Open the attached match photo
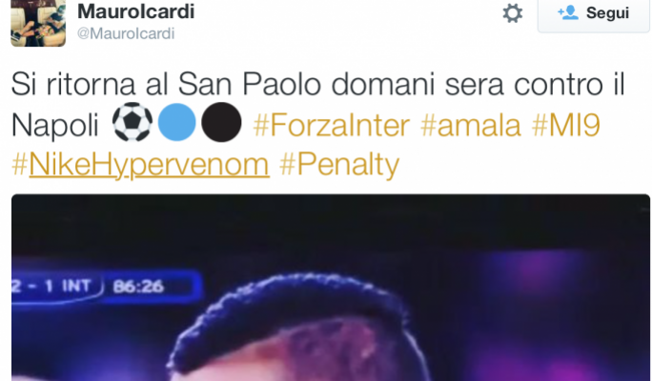 tap(331, 288)
